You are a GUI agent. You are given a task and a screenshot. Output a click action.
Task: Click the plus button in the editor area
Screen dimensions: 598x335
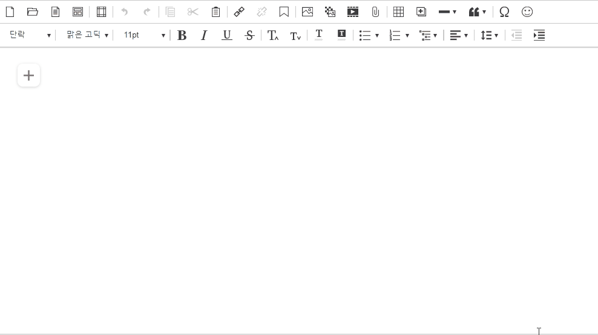pos(28,76)
